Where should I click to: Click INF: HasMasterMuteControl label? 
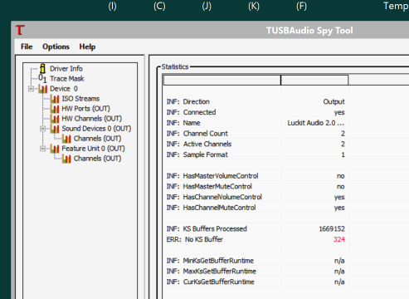[x=209, y=186]
